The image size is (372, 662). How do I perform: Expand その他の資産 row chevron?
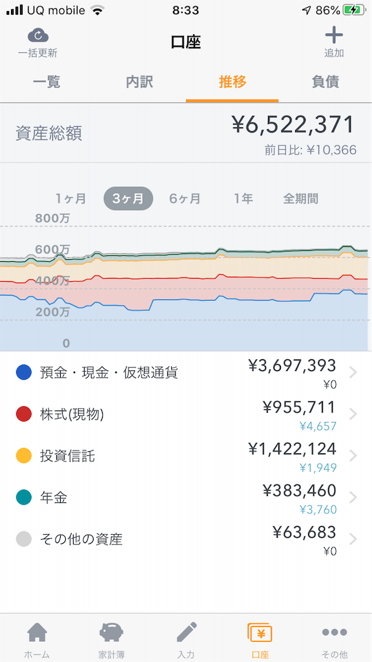click(353, 540)
